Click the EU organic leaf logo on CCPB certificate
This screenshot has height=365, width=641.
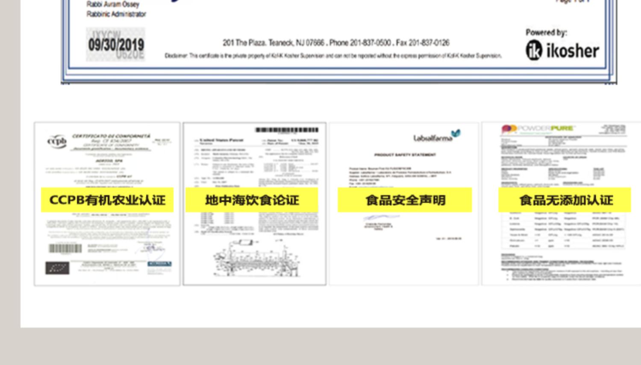(x=57, y=268)
